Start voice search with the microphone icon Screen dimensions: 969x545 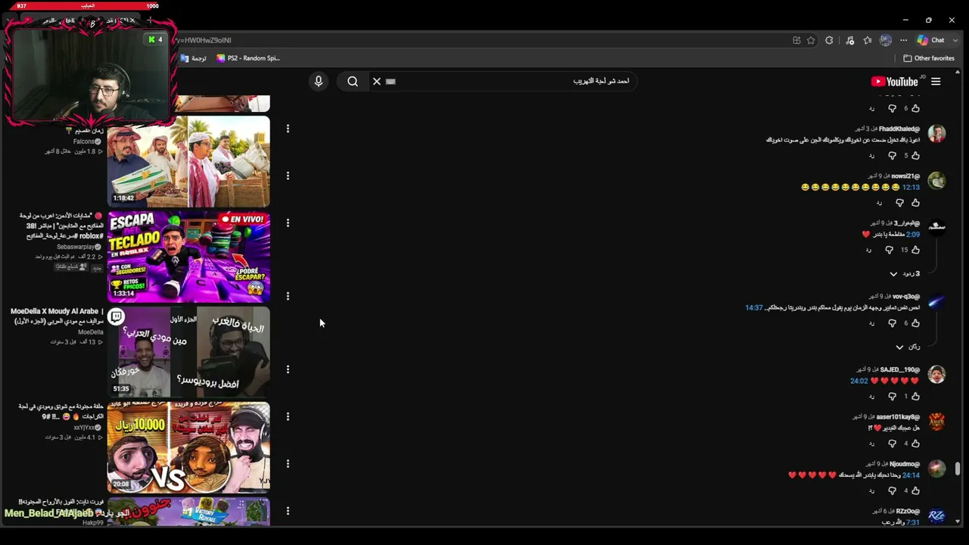pos(319,81)
